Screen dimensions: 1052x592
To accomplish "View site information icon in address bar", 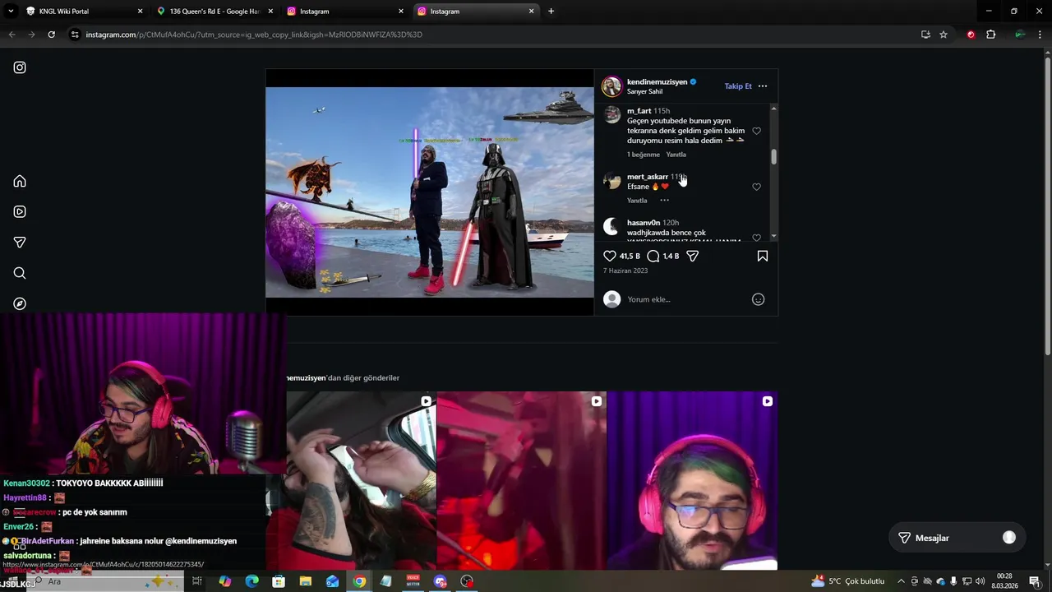I will pyautogui.click(x=75, y=35).
